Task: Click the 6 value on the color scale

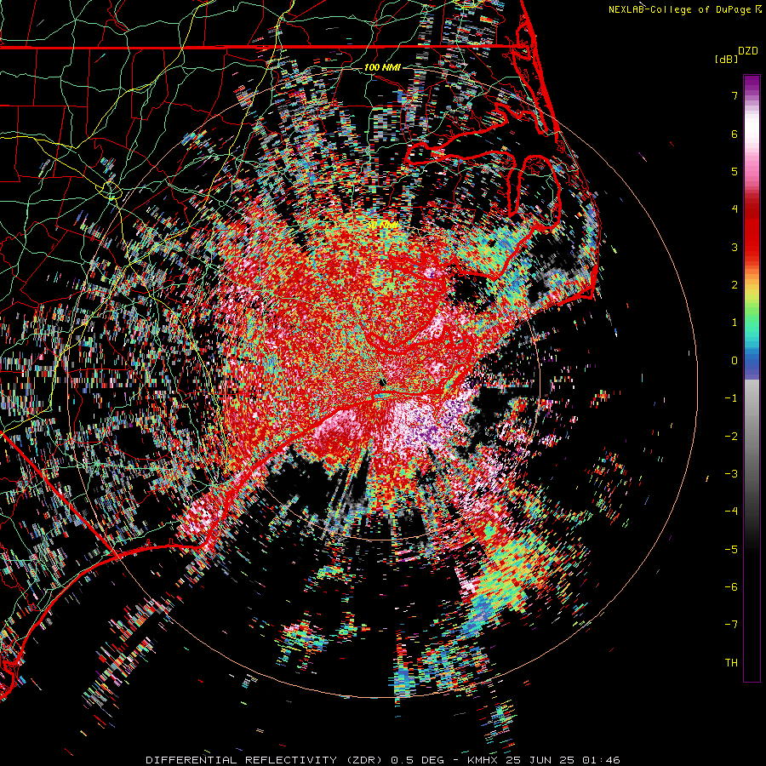Action: (x=735, y=134)
